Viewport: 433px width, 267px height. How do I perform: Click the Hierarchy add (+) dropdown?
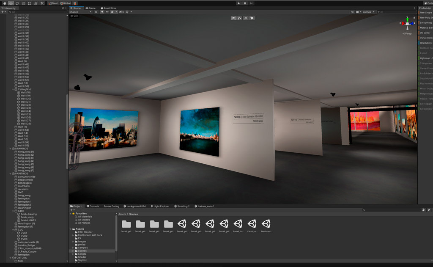[3, 12]
